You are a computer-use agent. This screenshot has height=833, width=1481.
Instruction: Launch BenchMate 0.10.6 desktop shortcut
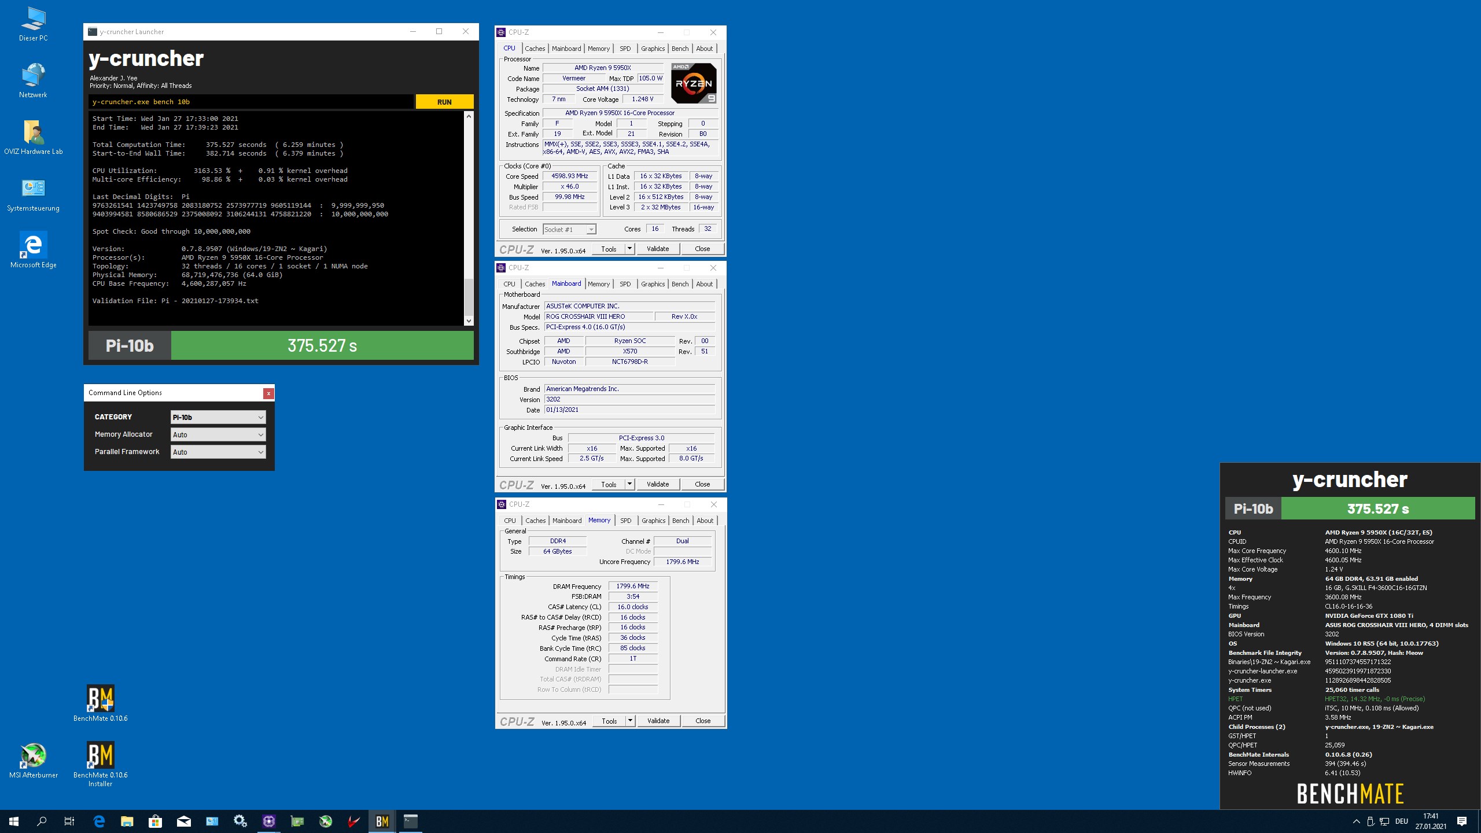pyautogui.click(x=100, y=703)
